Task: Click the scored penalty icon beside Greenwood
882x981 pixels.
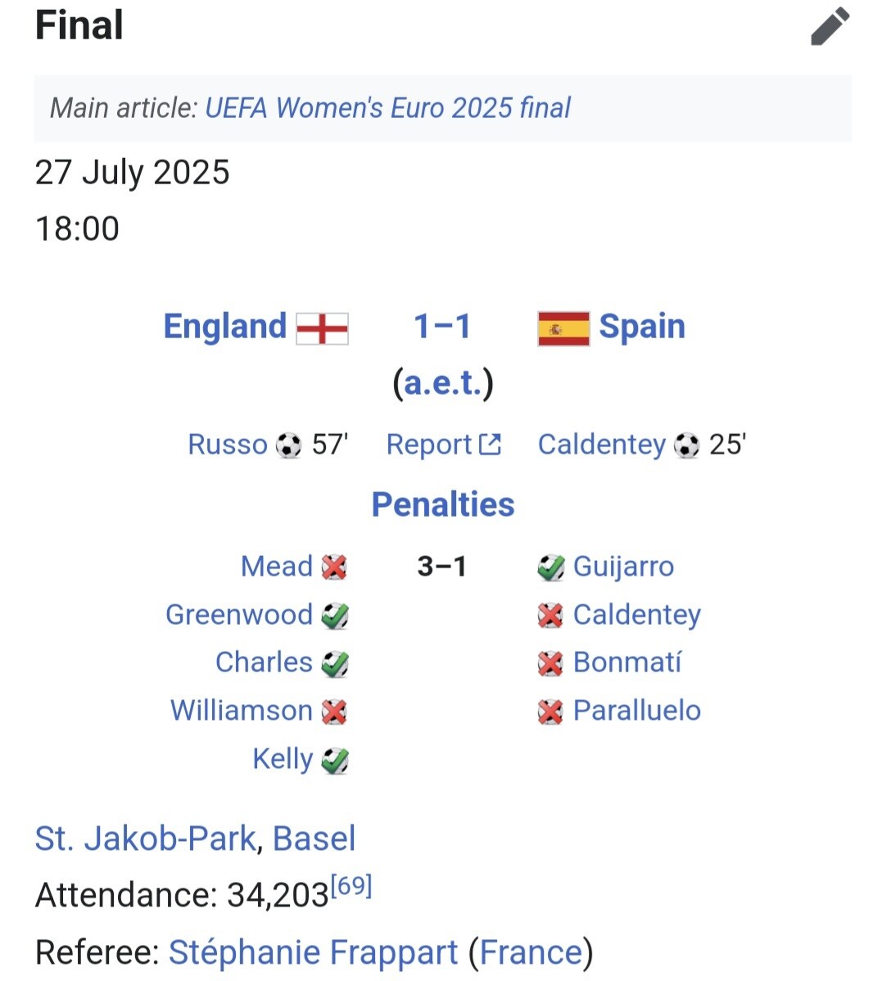Action: point(334,616)
